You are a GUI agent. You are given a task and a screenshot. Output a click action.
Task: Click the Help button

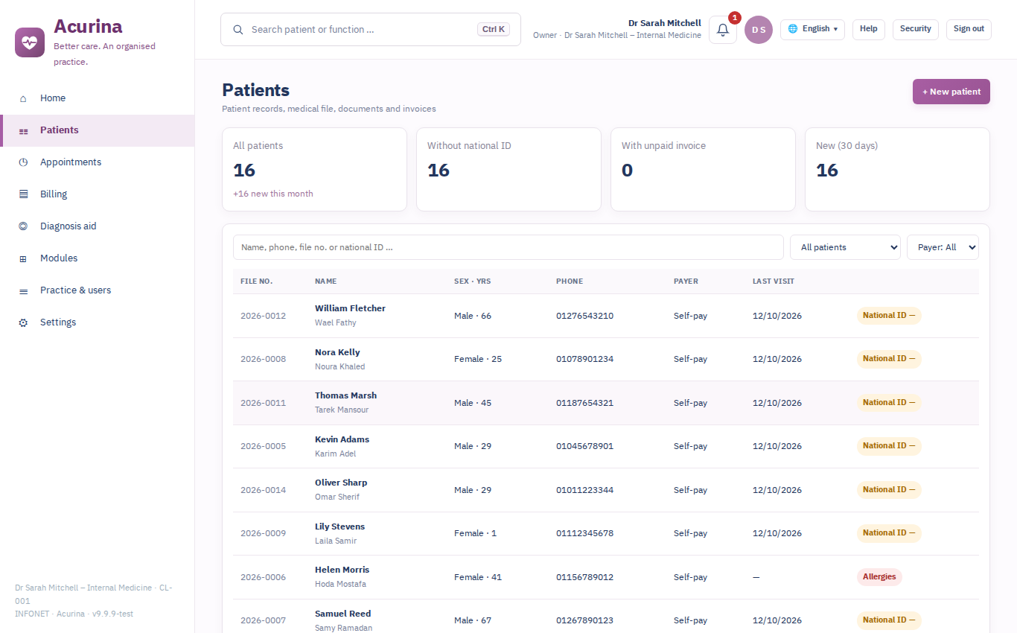tap(869, 29)
